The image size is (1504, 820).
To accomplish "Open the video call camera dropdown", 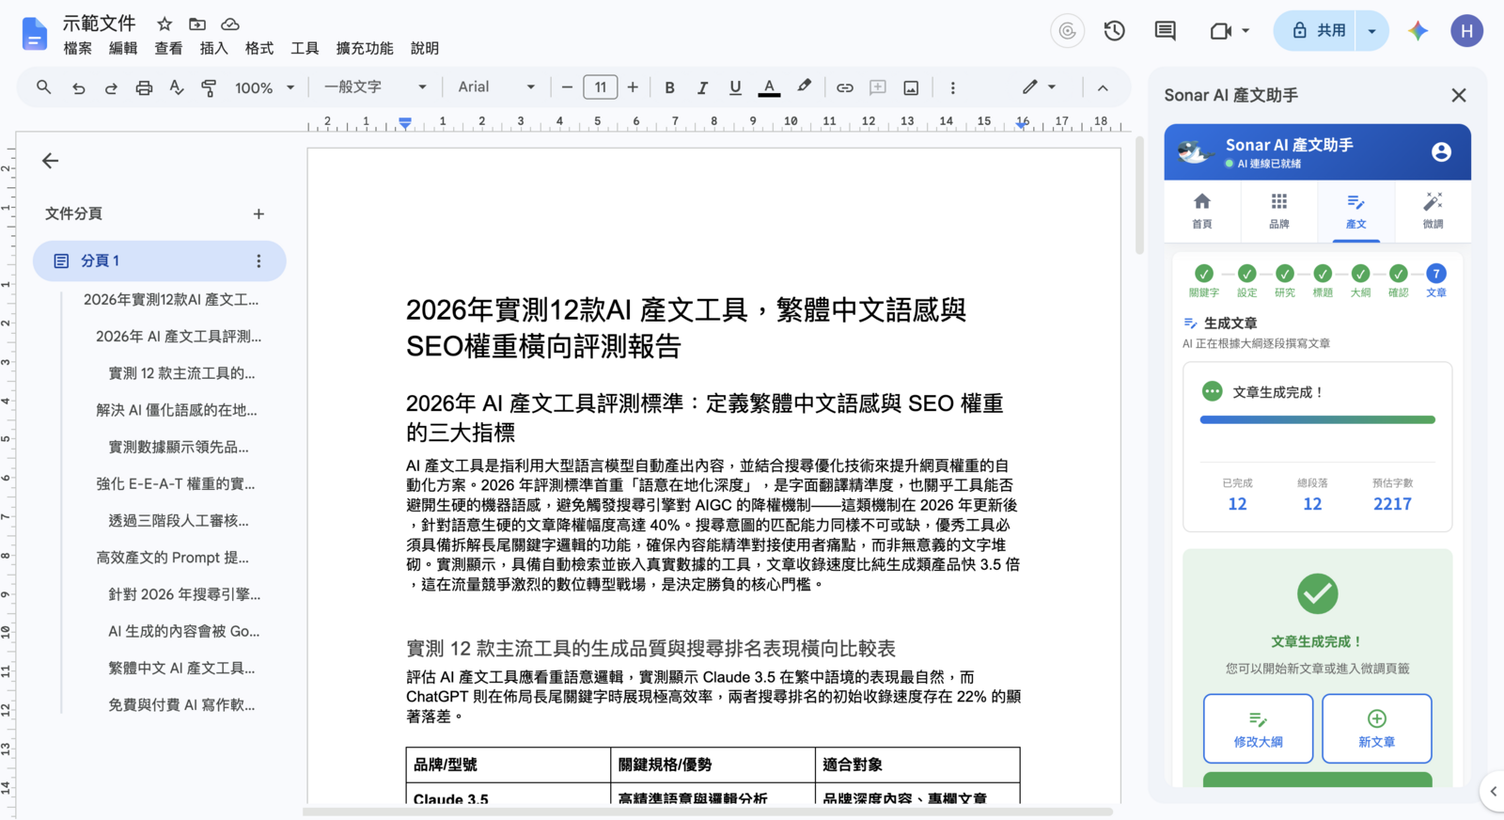I will tap(1230, 31).
